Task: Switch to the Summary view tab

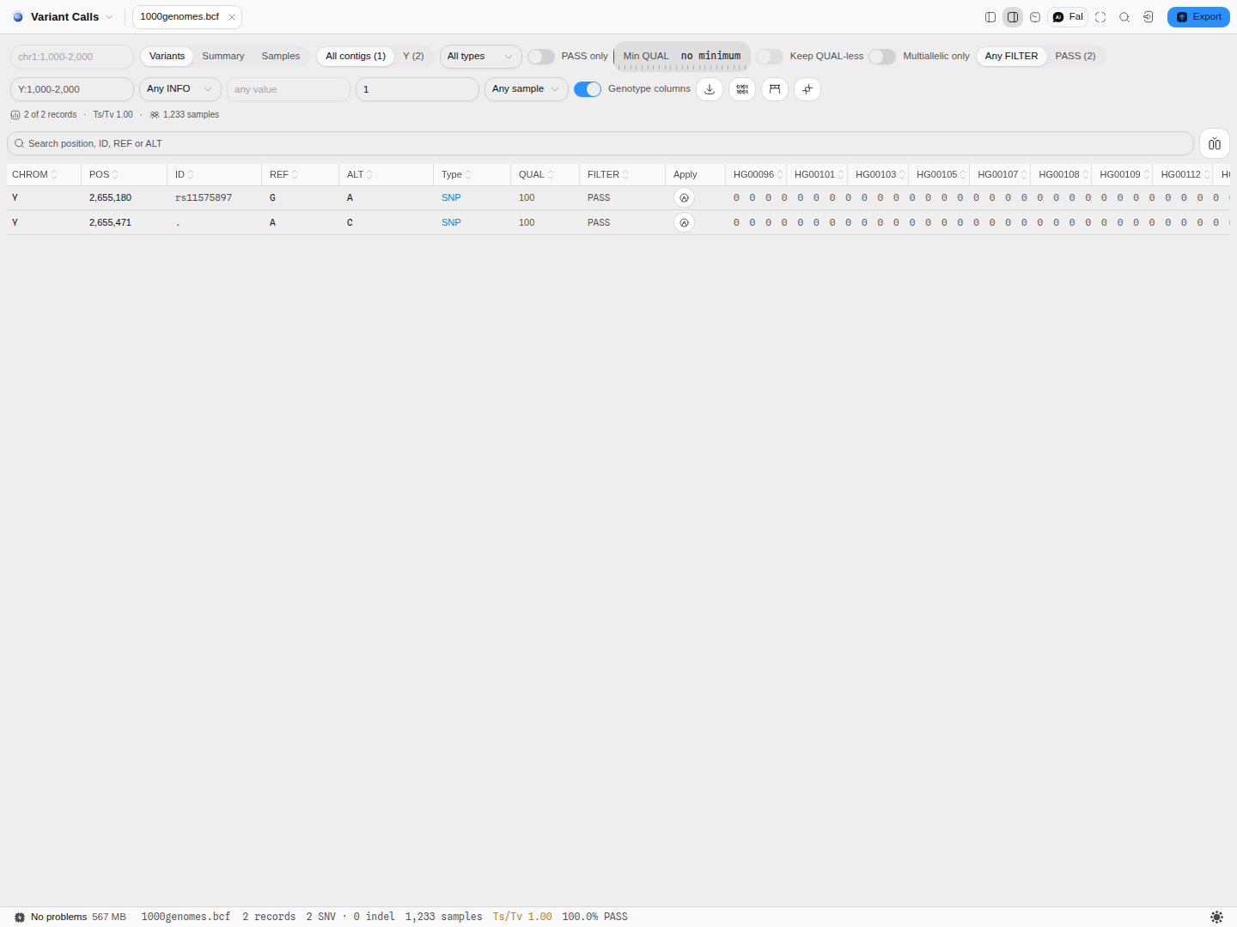Action: point(223,57)
